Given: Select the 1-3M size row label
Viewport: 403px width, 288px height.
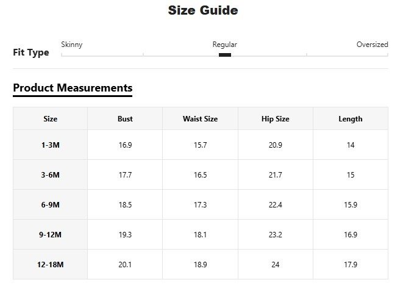Looking at the screenshot, I should [51, 145].
